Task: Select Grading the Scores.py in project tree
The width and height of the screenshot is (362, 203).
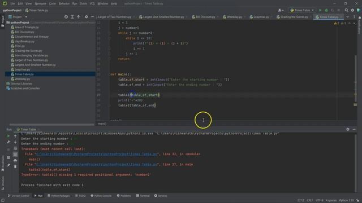Action: tap(27, 51)
